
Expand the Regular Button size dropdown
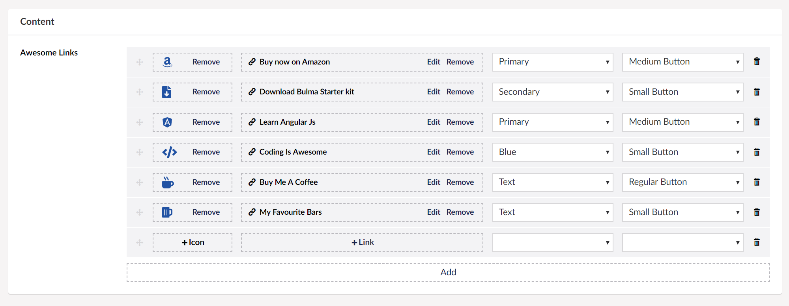point(683,182)
